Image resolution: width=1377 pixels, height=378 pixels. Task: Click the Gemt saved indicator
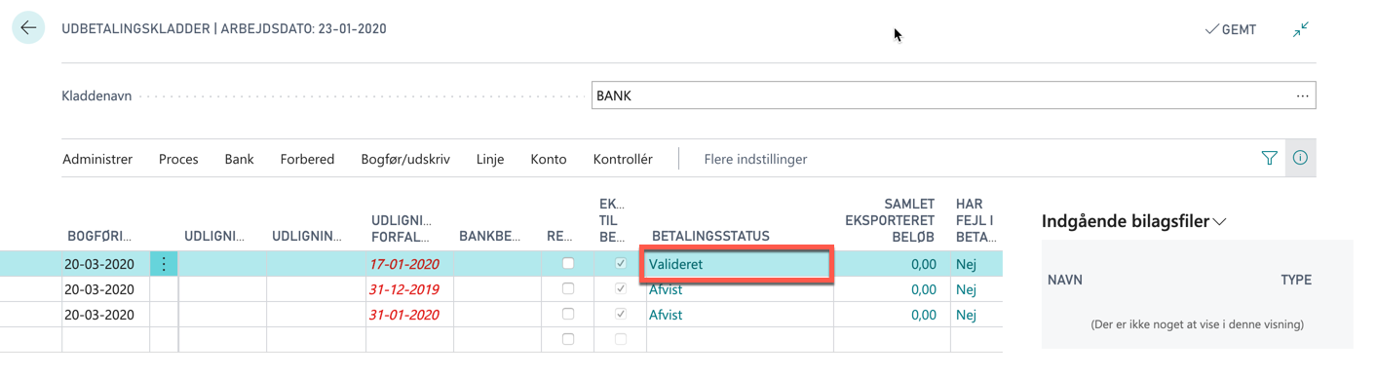click(1231, 30)
